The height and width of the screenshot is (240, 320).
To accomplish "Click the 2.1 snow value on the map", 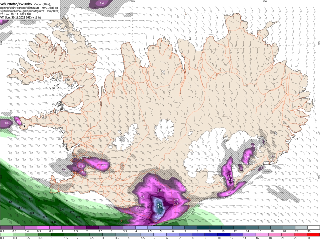I will [176, 204].
